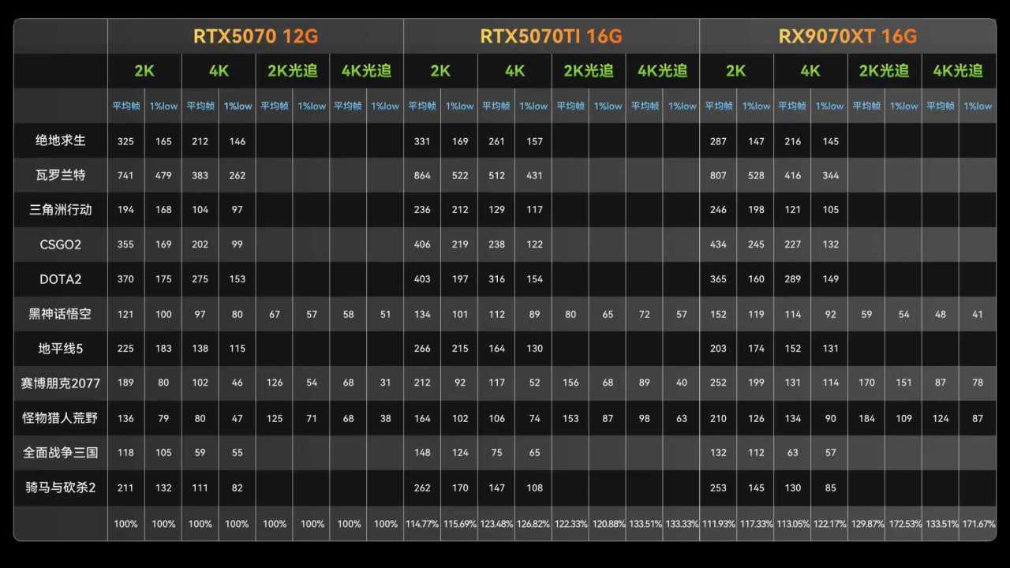Select value 434 in the CSGO2 row
Screen dimensions: 1010x568
point(718,245)
